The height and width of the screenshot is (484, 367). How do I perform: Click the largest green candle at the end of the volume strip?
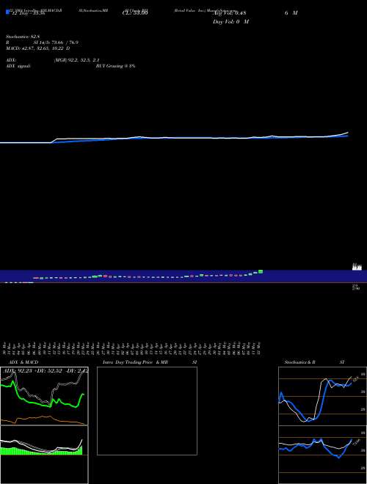pyautogui.click(x=261, y=271)
